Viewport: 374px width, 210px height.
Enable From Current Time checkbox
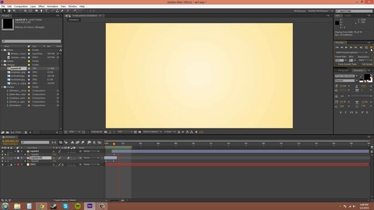(x=337, y=64)
